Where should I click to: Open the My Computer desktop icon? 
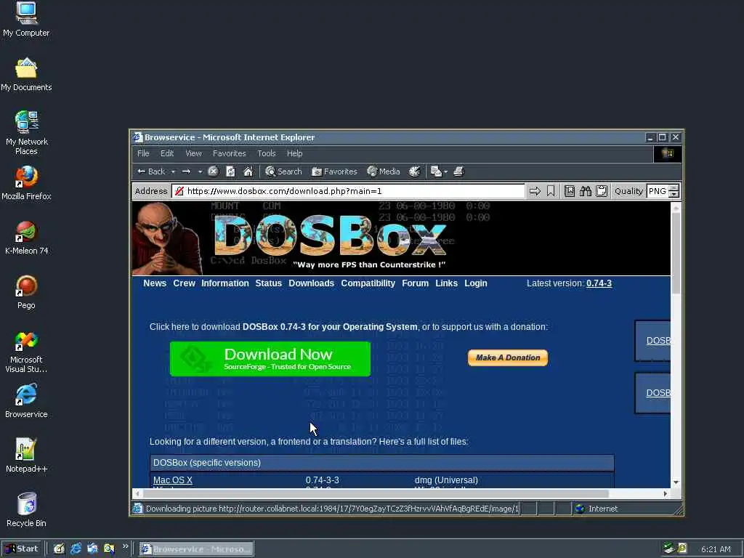(26, 20)
